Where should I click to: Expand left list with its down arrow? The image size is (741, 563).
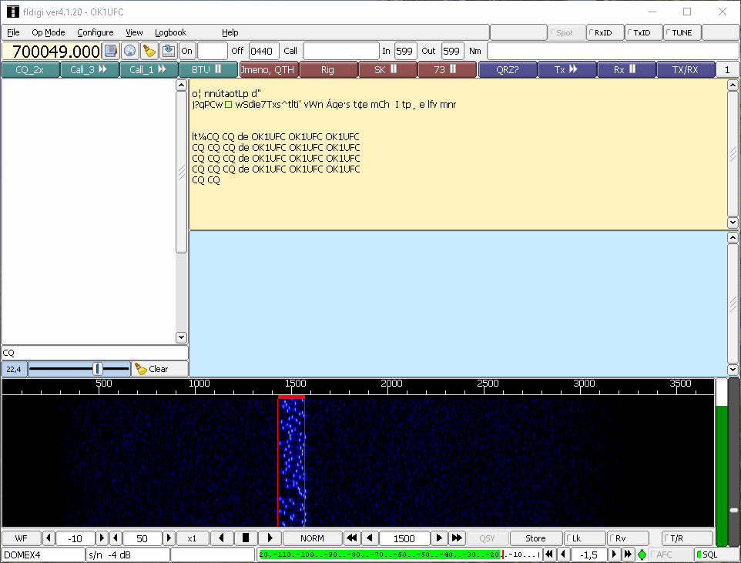(181, 337)
